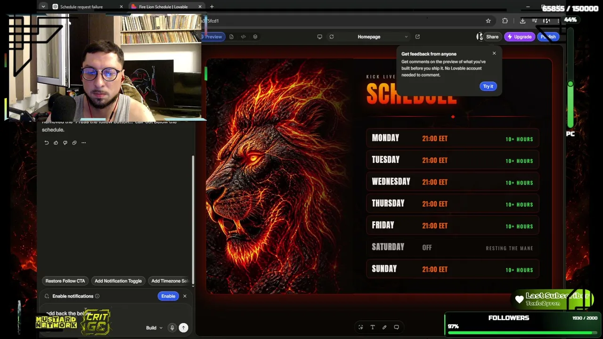Open the Build mode dropdown

click(154, 328)
